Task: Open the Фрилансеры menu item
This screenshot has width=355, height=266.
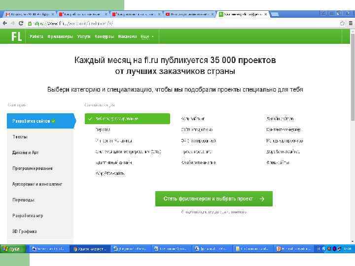Action: click(60, 36)
